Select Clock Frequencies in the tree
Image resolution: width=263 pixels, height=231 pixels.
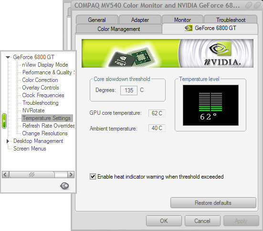coord(43,95)
